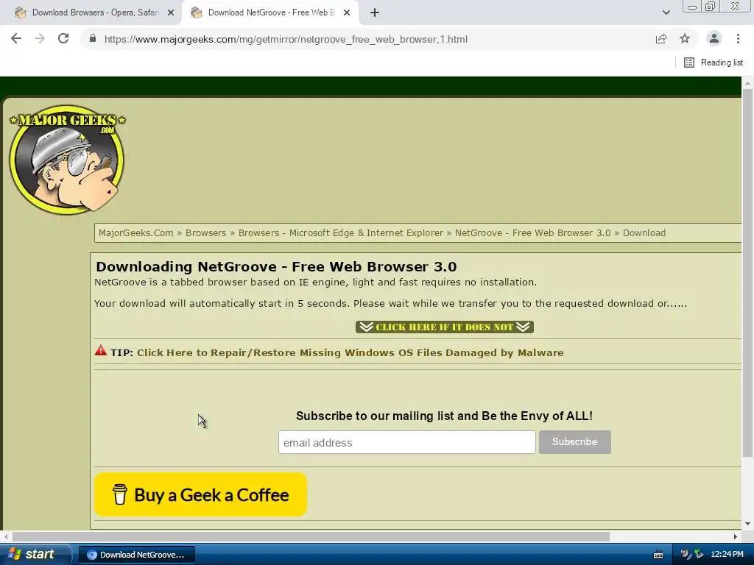This screenshot has width=754, height=565.
Task: Open NetGroove - Free Web Browser 3.0 breadcrumb
Action: [533, 233]
